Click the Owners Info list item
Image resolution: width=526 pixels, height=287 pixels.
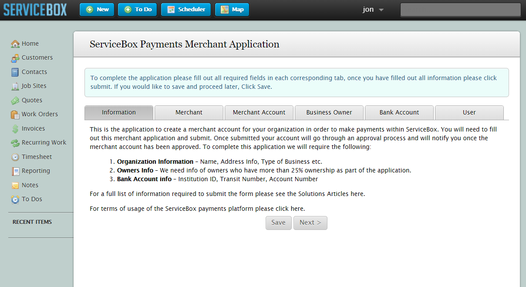tap(264, 170)
